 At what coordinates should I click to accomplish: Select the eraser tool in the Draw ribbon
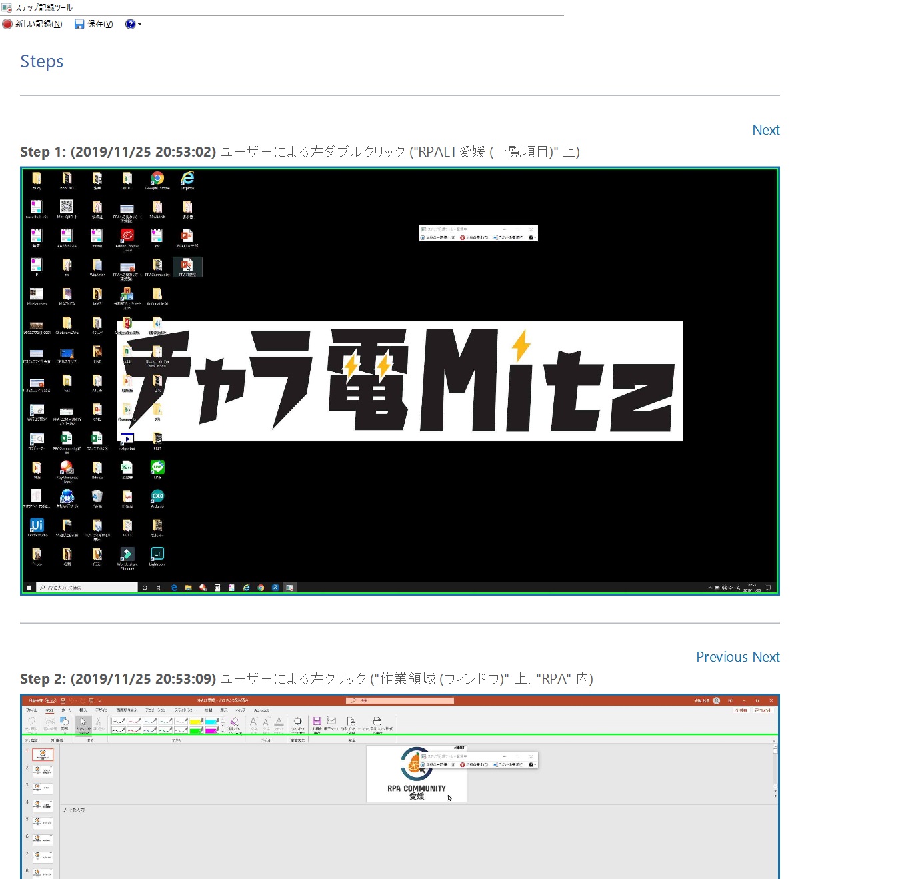[x=233, y=722]
